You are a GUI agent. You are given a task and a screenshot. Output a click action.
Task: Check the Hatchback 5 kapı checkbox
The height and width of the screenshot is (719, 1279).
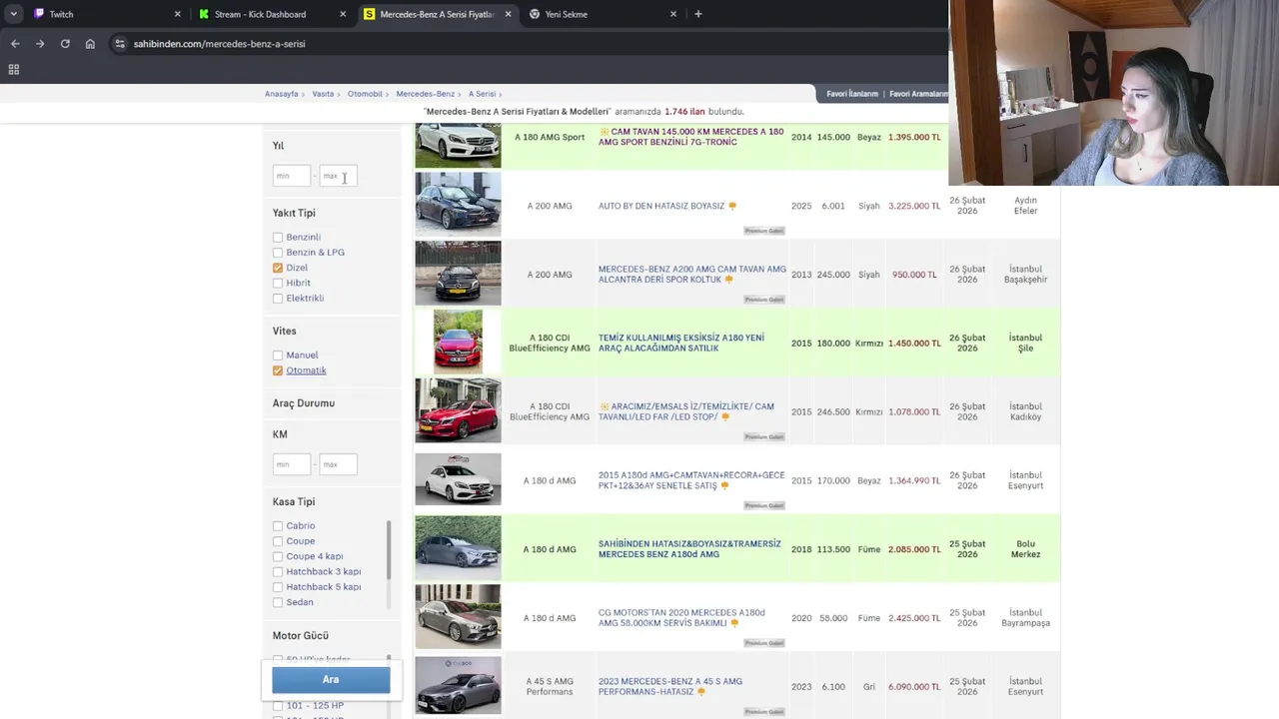[278, 587]
